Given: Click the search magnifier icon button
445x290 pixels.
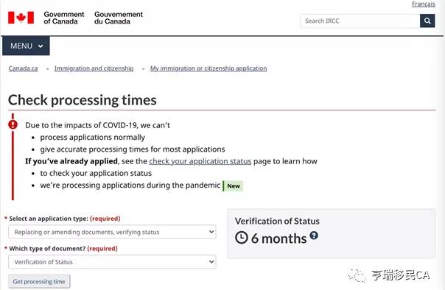Looking at the screenshot, I should [427, 21].
